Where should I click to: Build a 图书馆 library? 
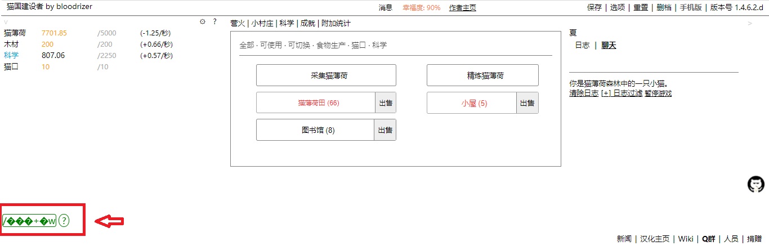tap(315, 130)
